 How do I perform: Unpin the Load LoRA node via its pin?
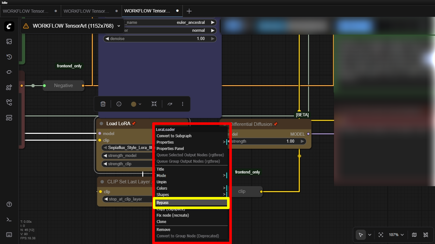click(x=134, y=123)
